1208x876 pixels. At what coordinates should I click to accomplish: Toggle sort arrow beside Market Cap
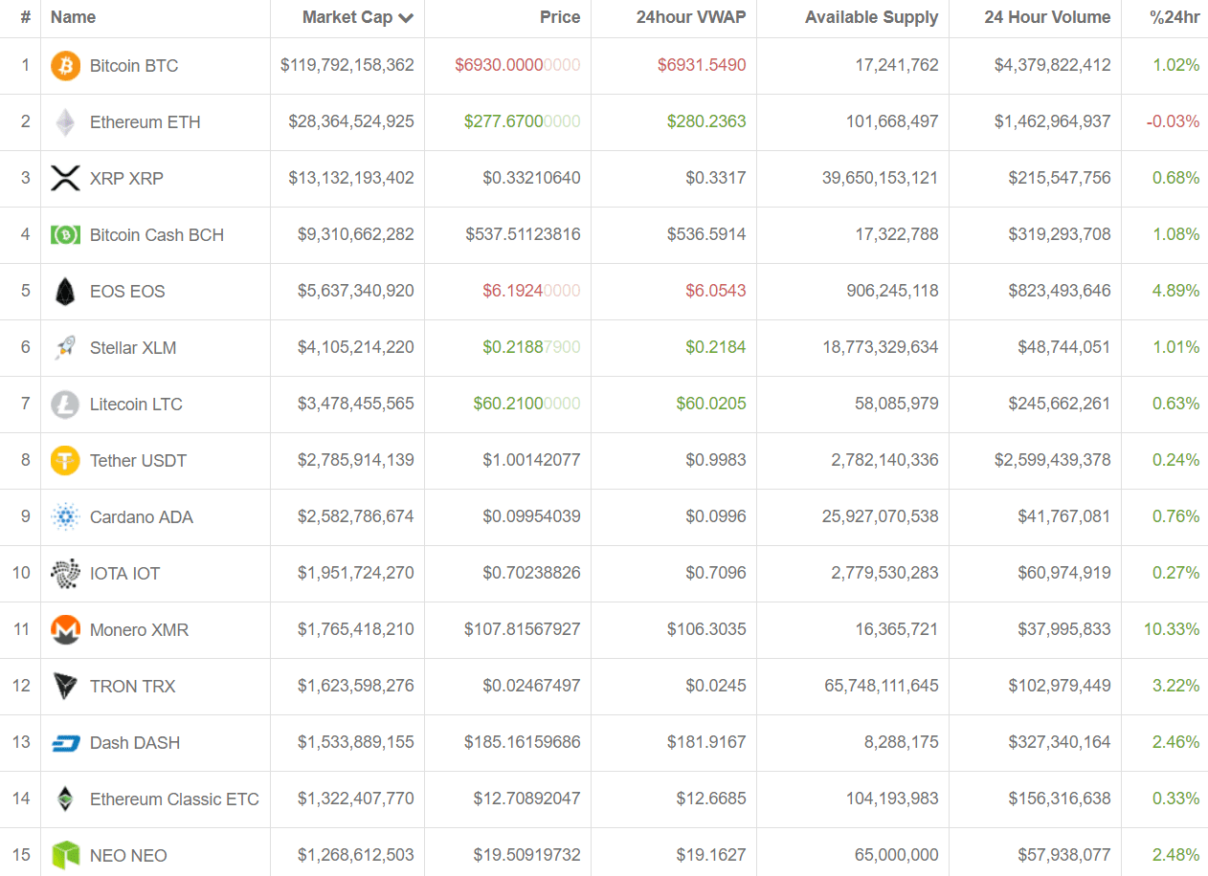(407, 18)
